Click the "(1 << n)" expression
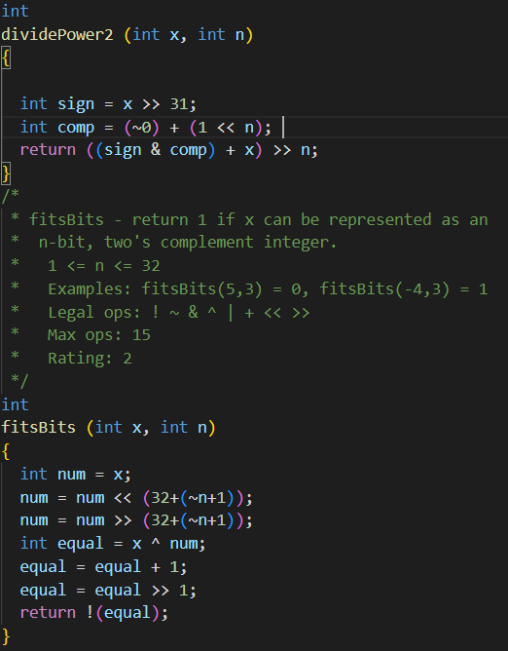This screenshot has height=651, width=508. point(227,128)
